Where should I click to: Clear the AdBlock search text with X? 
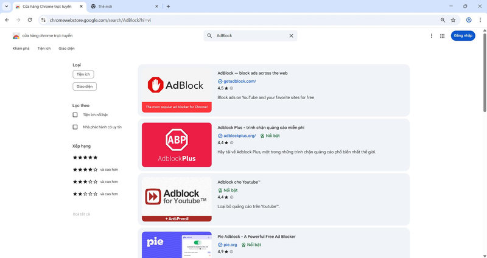(292, 36)
